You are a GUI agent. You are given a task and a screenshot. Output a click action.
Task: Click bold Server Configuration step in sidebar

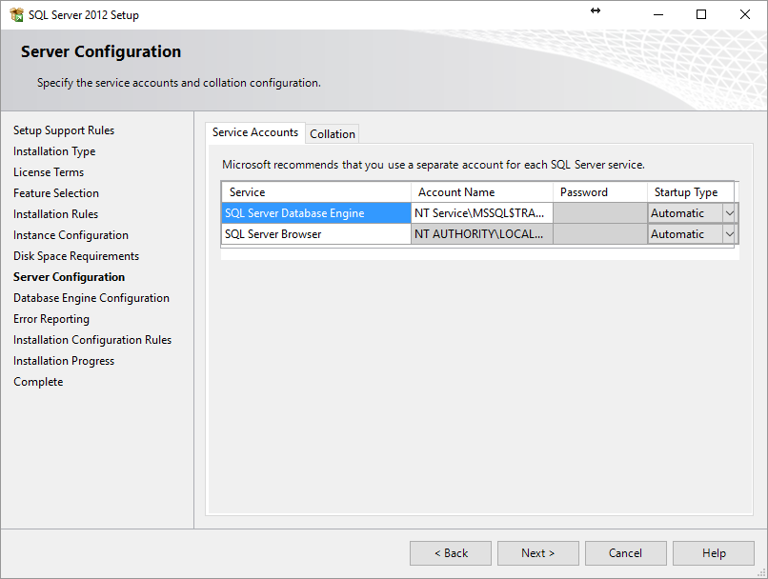(69, 277)
